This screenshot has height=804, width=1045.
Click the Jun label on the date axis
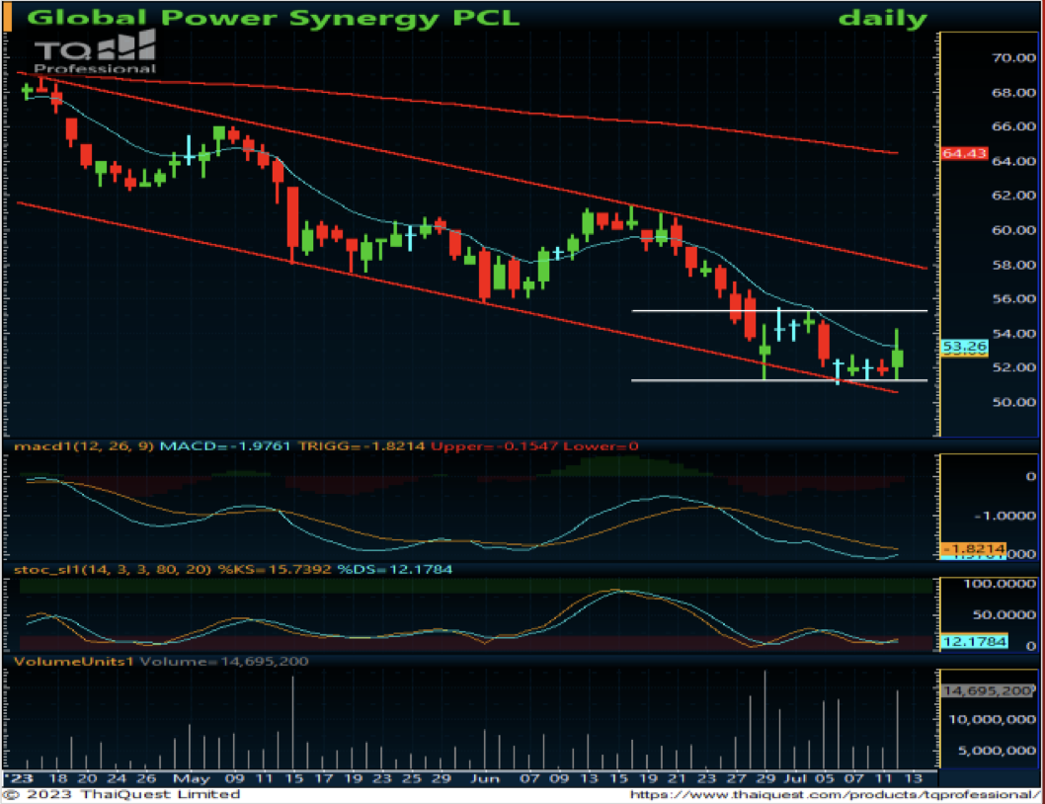coord(485,778)
